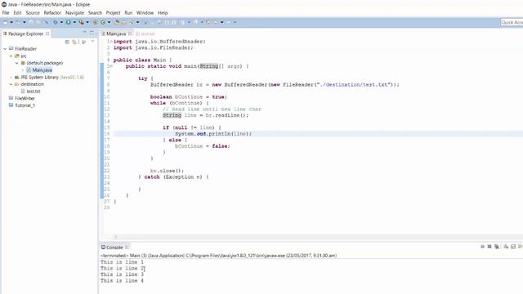Click Remove Launch icon in Console
Viewport: 523px width, 294px height.
489,247
